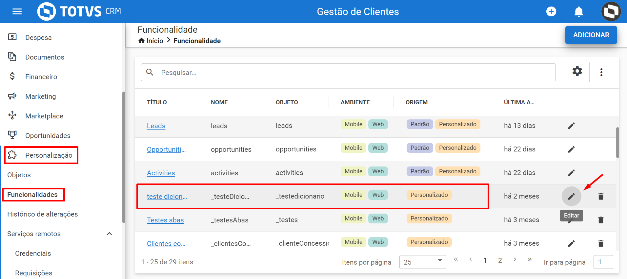Click the Marketplace sidebar icon
The width and height of the screenshot is (627, 279).
[12, 115]
